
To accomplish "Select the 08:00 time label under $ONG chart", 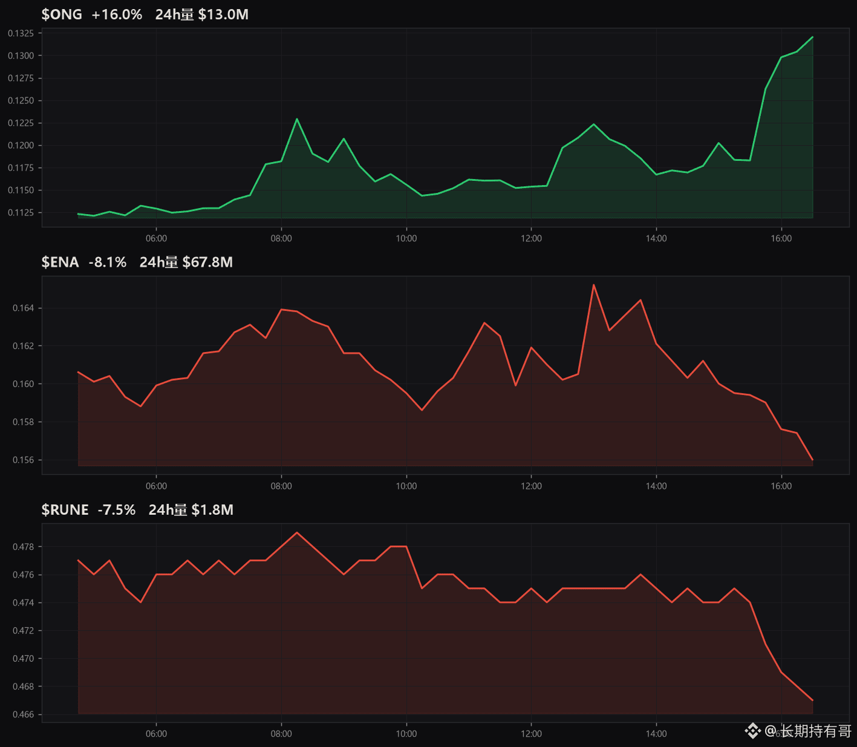I will [x=281, y=238].
